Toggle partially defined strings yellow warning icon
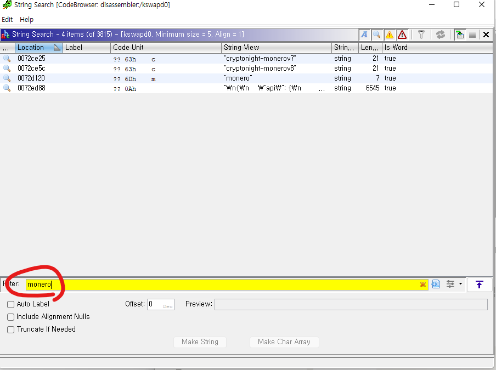This screenshot has height=370, width=496. pyautogui.click(x=390, y=35)
